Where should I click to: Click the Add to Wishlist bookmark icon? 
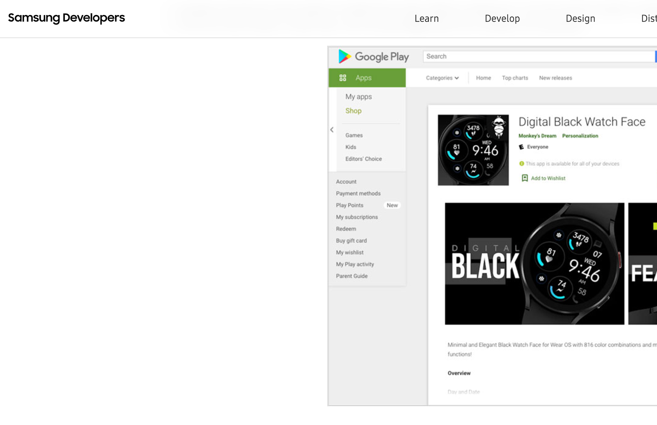pos(525,178)
